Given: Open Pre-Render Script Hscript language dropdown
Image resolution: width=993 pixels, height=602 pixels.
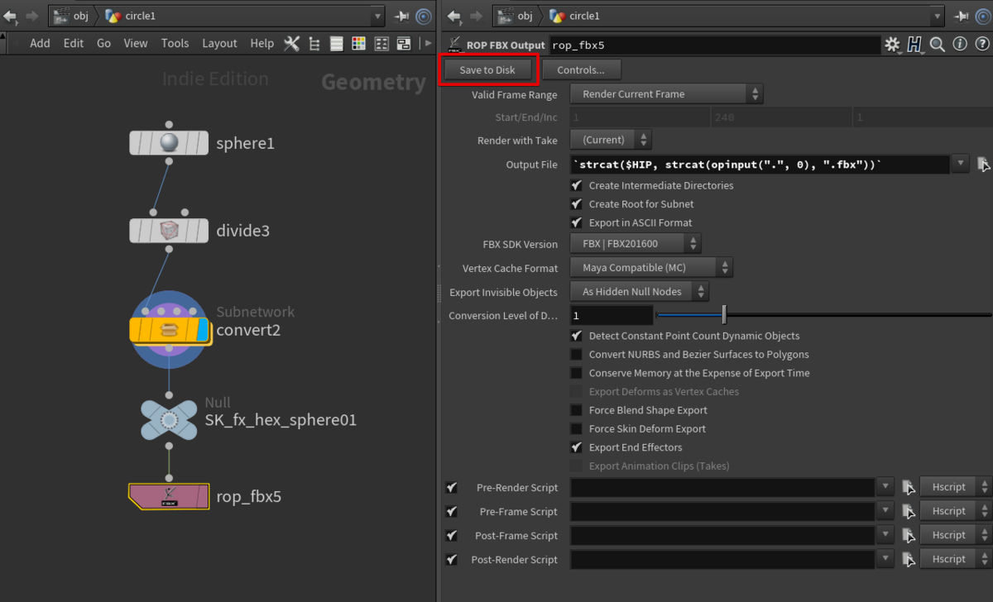Looking at the screenshot, I should tap(955, 487).
